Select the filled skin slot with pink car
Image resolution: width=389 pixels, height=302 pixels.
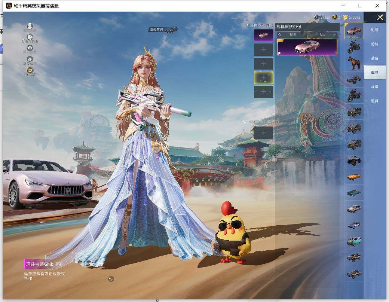263,35
